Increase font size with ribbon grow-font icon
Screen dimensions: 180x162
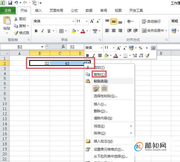92,21
